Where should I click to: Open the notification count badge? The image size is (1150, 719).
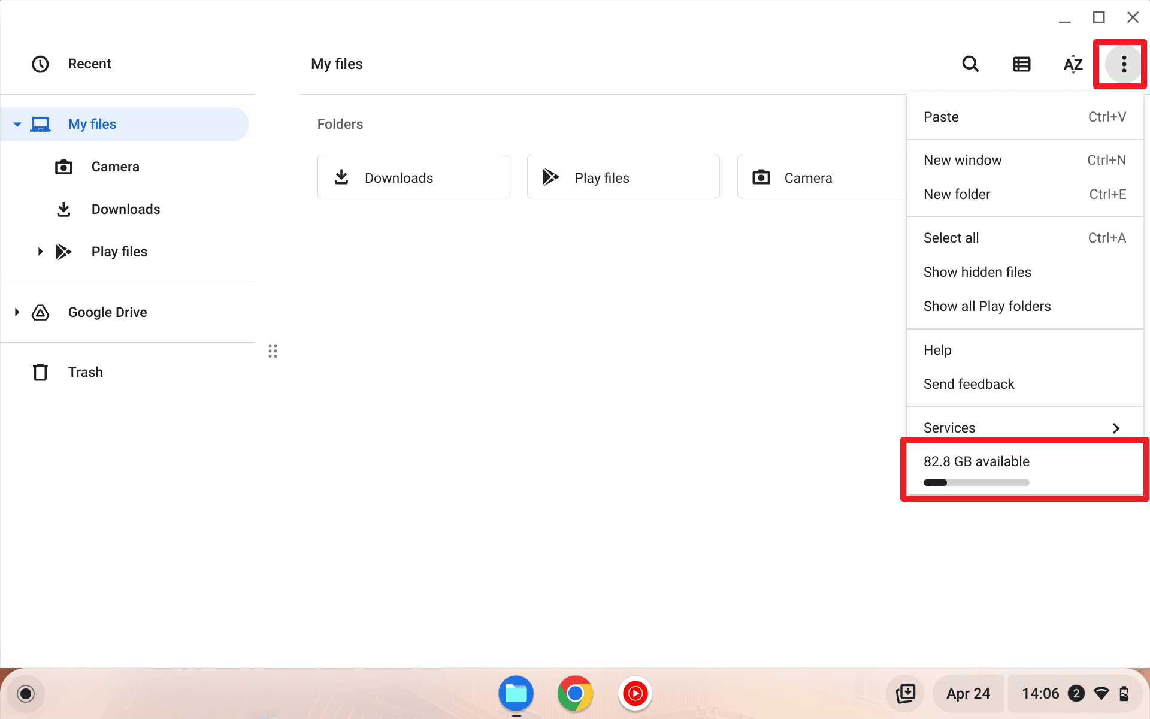point(1076,694)
